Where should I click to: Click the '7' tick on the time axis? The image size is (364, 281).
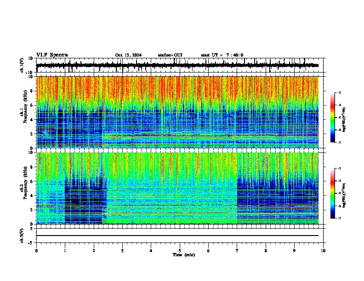[x=237, y=251]
